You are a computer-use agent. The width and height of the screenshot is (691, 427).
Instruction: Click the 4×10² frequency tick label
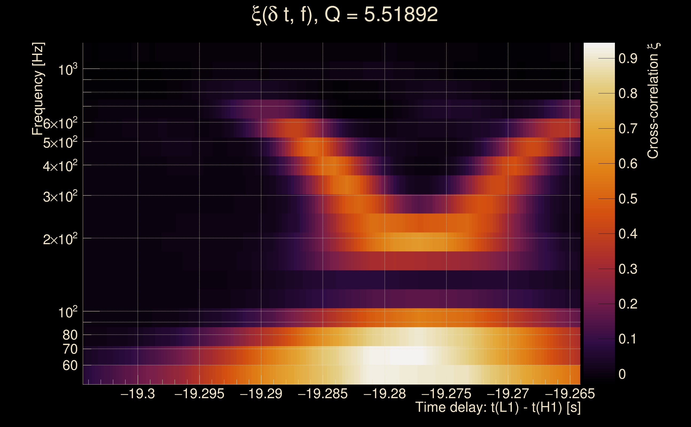coord(60,166)
